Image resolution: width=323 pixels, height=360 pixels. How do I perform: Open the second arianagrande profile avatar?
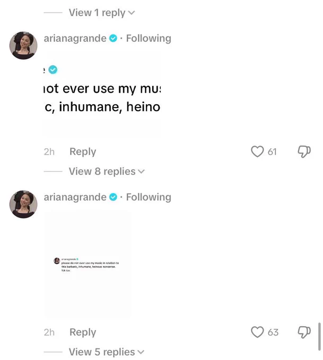point(23,204)
